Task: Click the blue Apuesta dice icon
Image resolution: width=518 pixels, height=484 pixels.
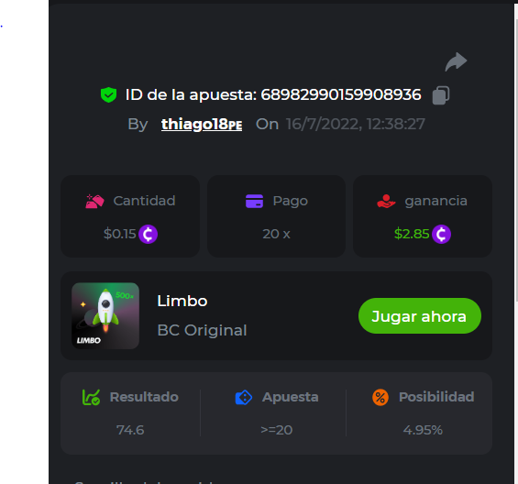Action: click(x=244, y=398)
